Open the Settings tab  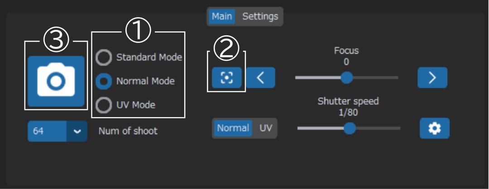260,16
